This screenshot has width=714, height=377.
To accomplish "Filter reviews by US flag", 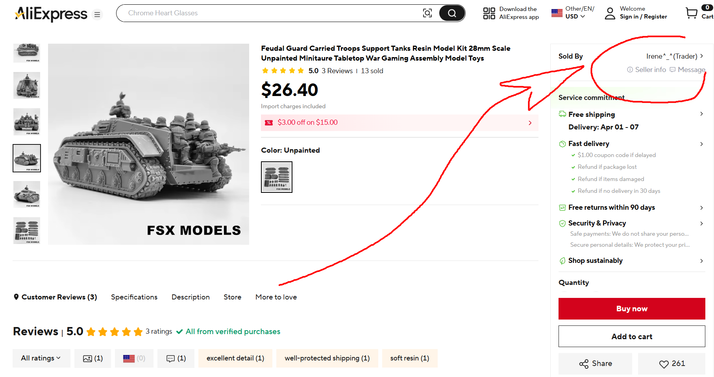I will (134, 359).
